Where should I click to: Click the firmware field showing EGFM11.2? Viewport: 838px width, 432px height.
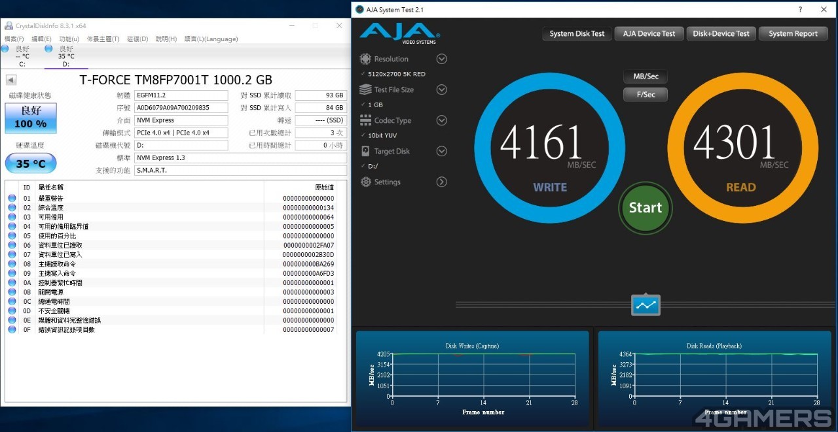point(181,95)
